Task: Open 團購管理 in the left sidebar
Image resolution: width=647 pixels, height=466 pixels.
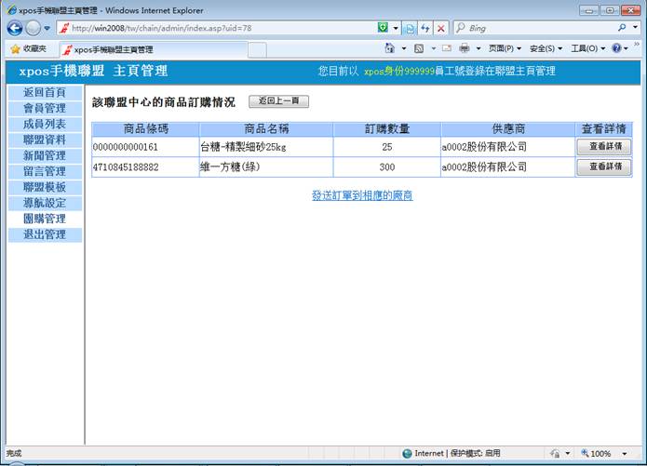Action: coord(45,220)
